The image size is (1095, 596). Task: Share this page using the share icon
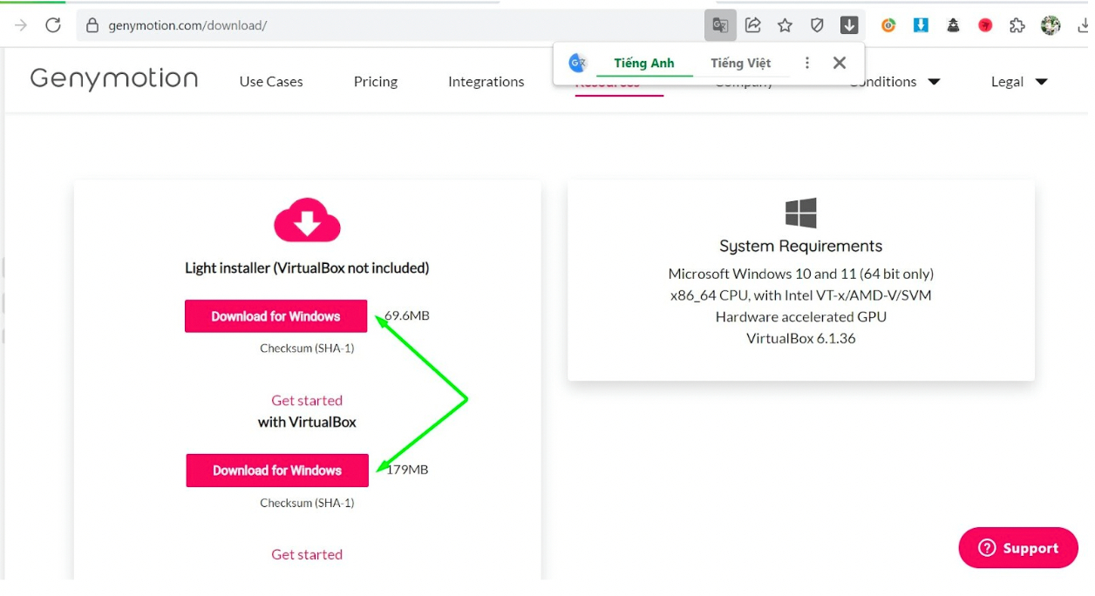753,25
